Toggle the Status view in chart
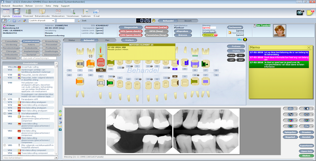This screenshot has height=161, width=316. point(72,40)
